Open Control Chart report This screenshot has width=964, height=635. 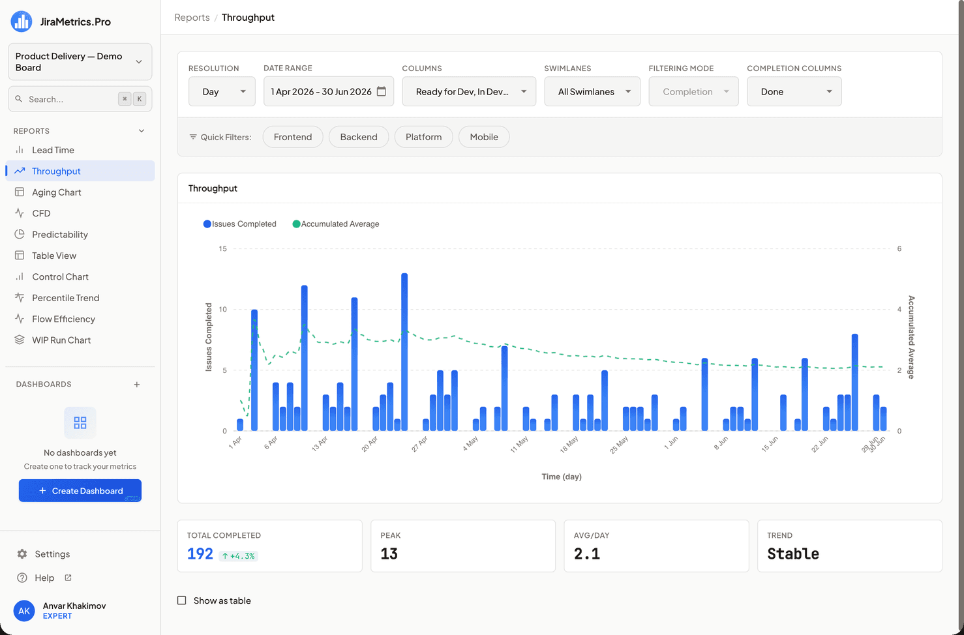pyautogui.click(x=80, y=276)
